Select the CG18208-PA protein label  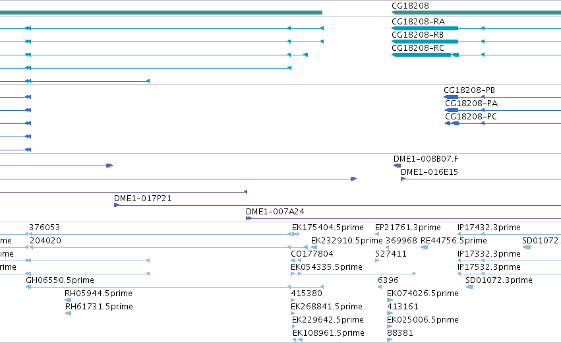pyautogui.click(x=471, y=104)
